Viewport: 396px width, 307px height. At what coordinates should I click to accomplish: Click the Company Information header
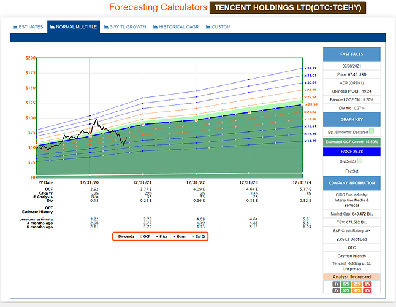(351, 183)
